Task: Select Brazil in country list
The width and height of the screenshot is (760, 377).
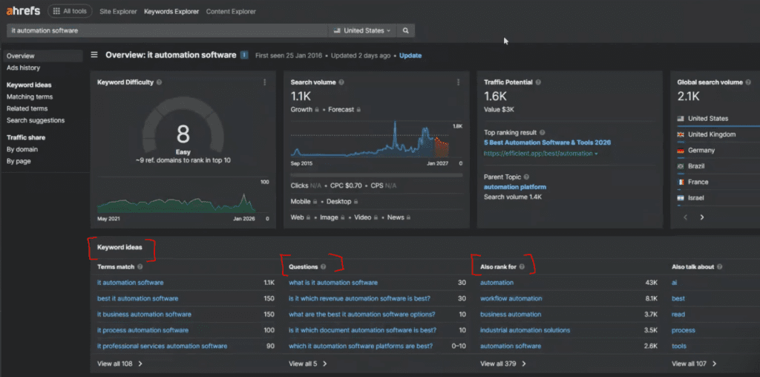Action: pyautogui.click(x=696, y=166)
